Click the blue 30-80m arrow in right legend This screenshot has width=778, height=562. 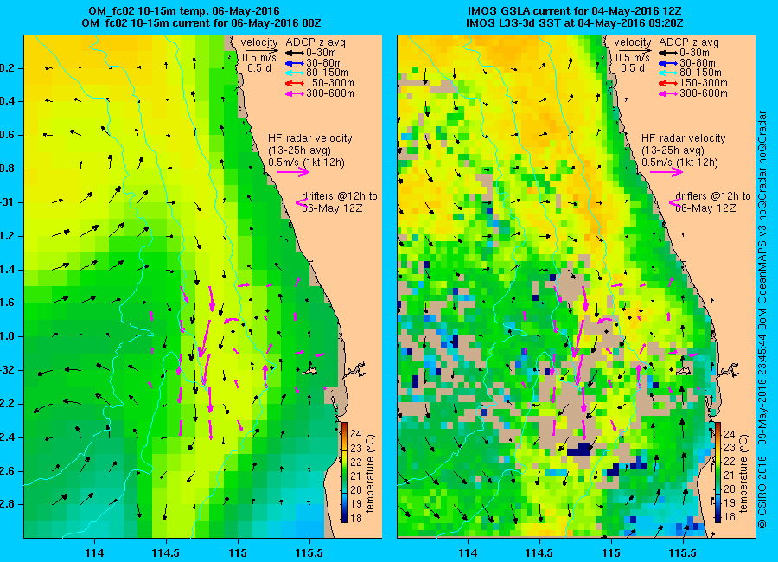click(x=668, y=63)
